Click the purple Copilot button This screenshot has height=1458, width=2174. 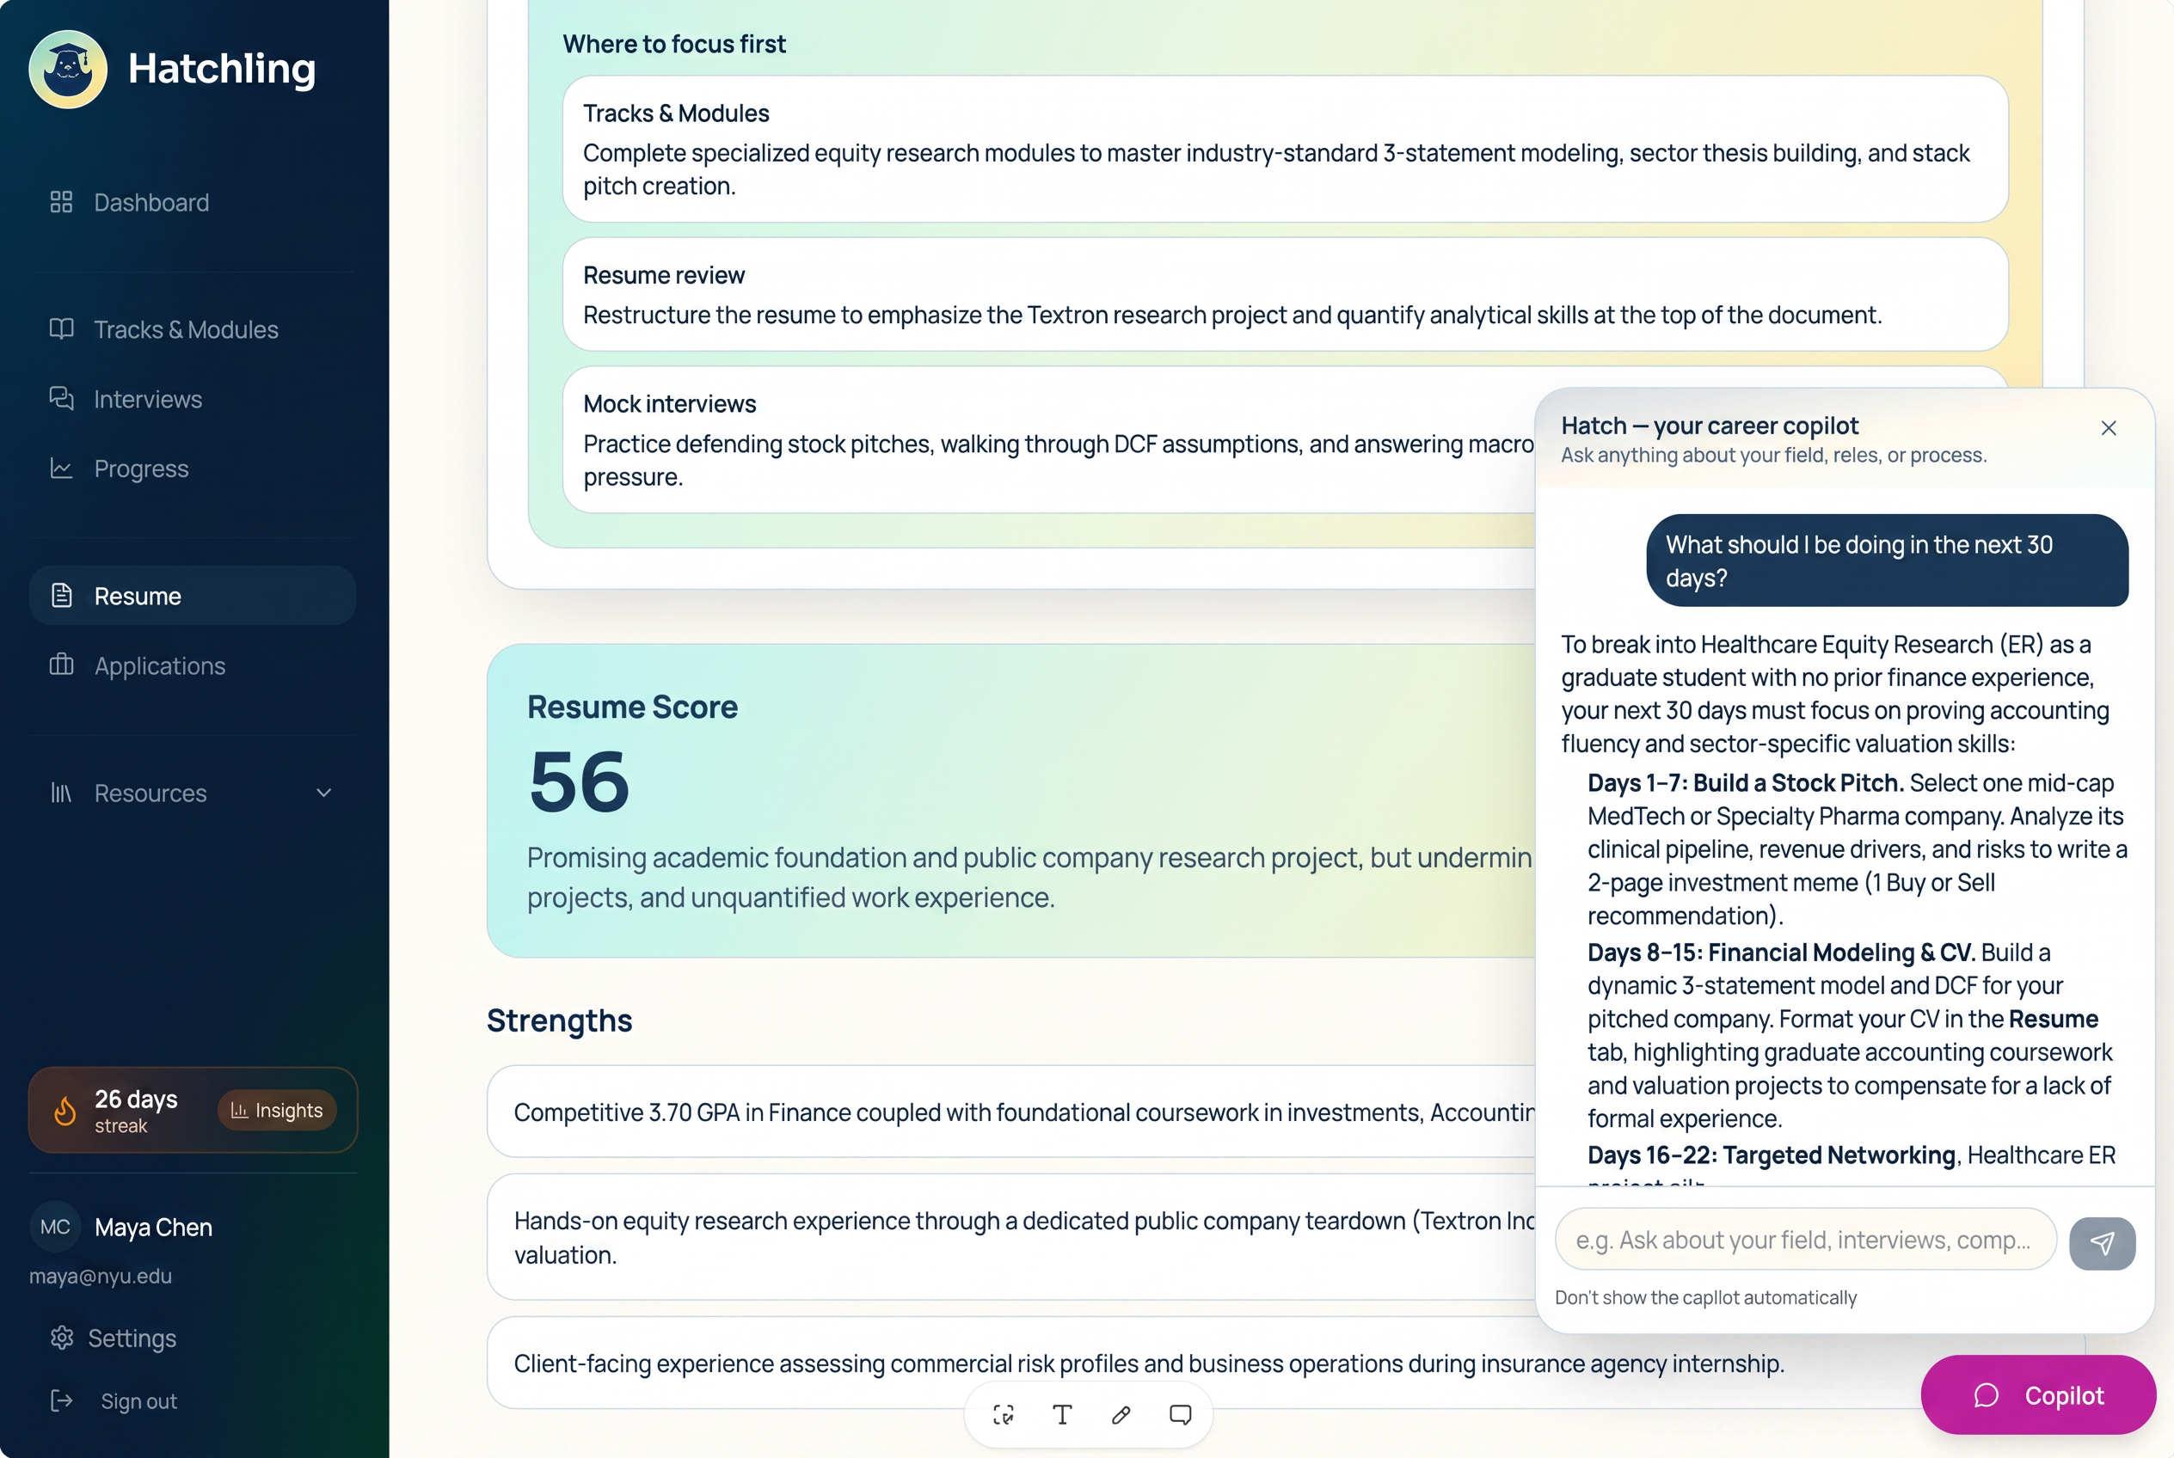pos(2038,1396)
